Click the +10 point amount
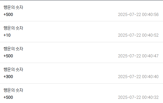 click(x=7, y=35)
